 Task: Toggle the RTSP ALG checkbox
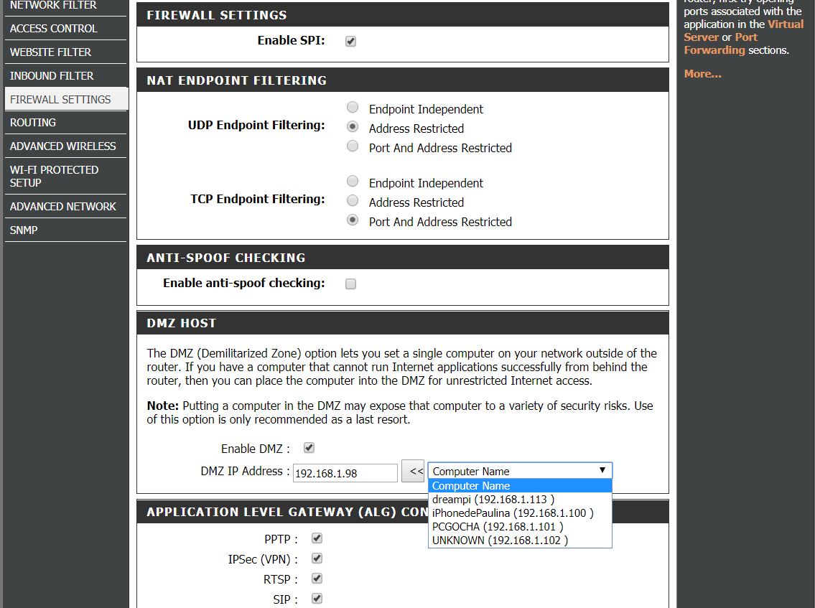(317, 579)
